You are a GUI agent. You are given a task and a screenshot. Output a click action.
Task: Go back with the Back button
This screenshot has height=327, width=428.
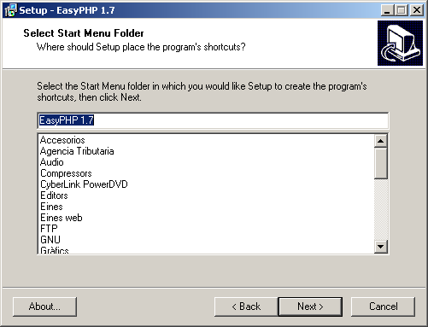[x=246, y=307]
